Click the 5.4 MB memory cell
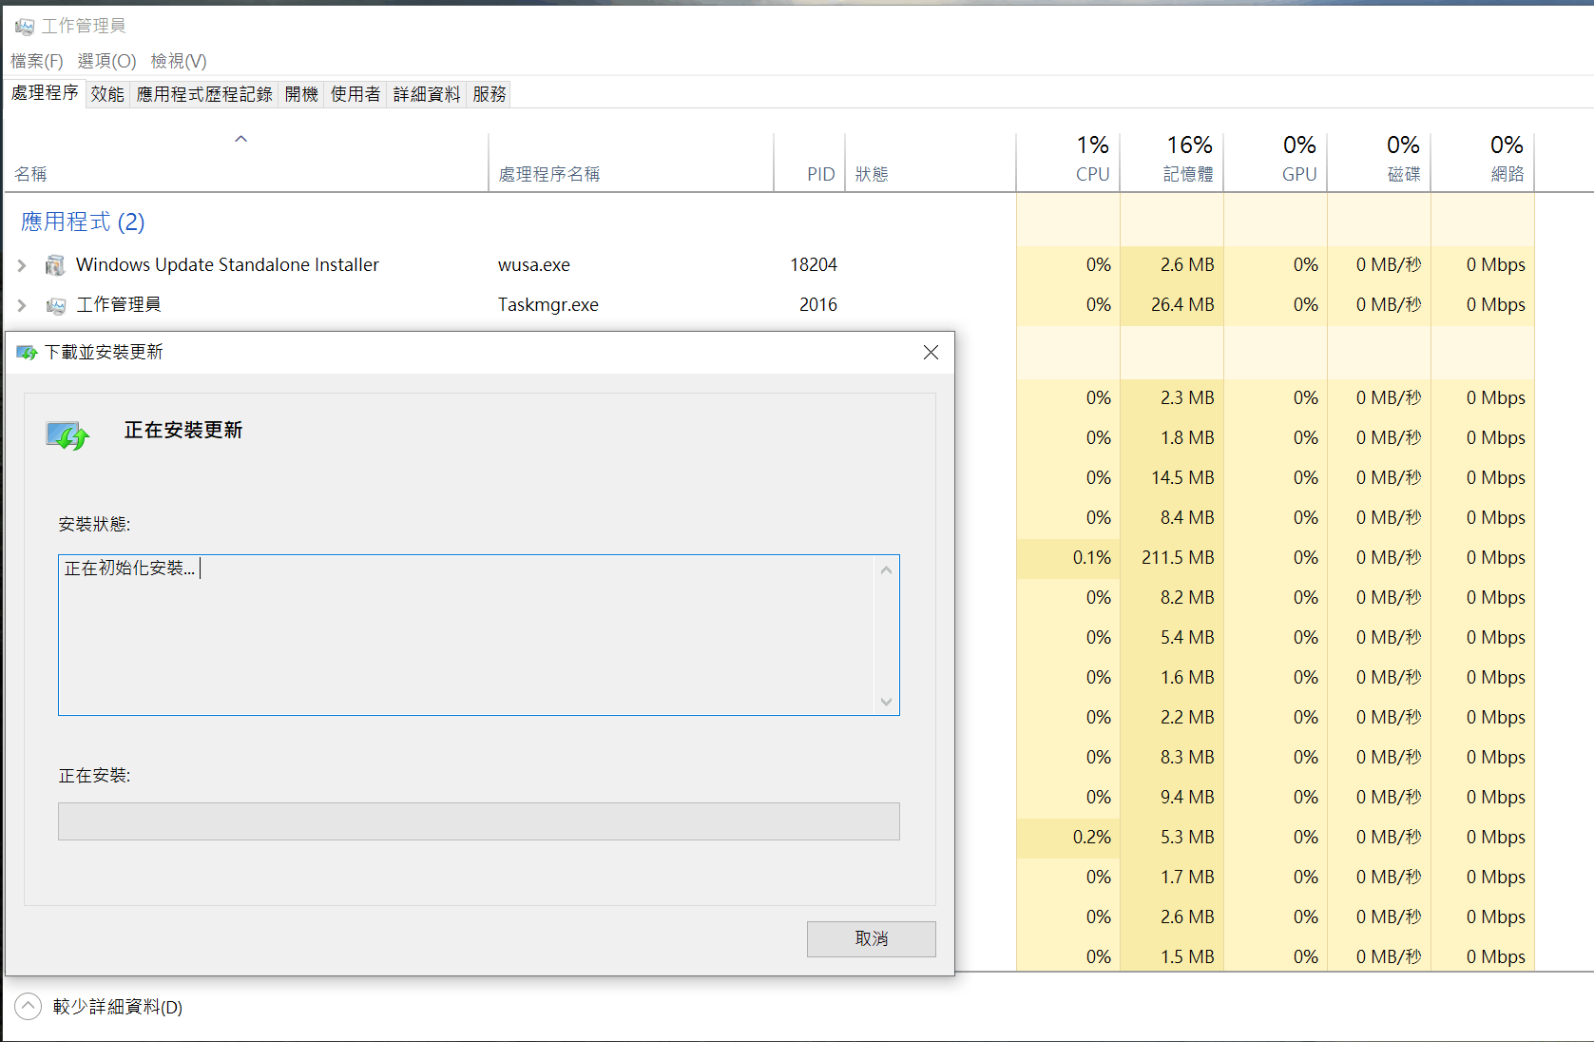The width and height of the screenshot is (1594, 1042). pyautogui.click(x=1172, y=638)
